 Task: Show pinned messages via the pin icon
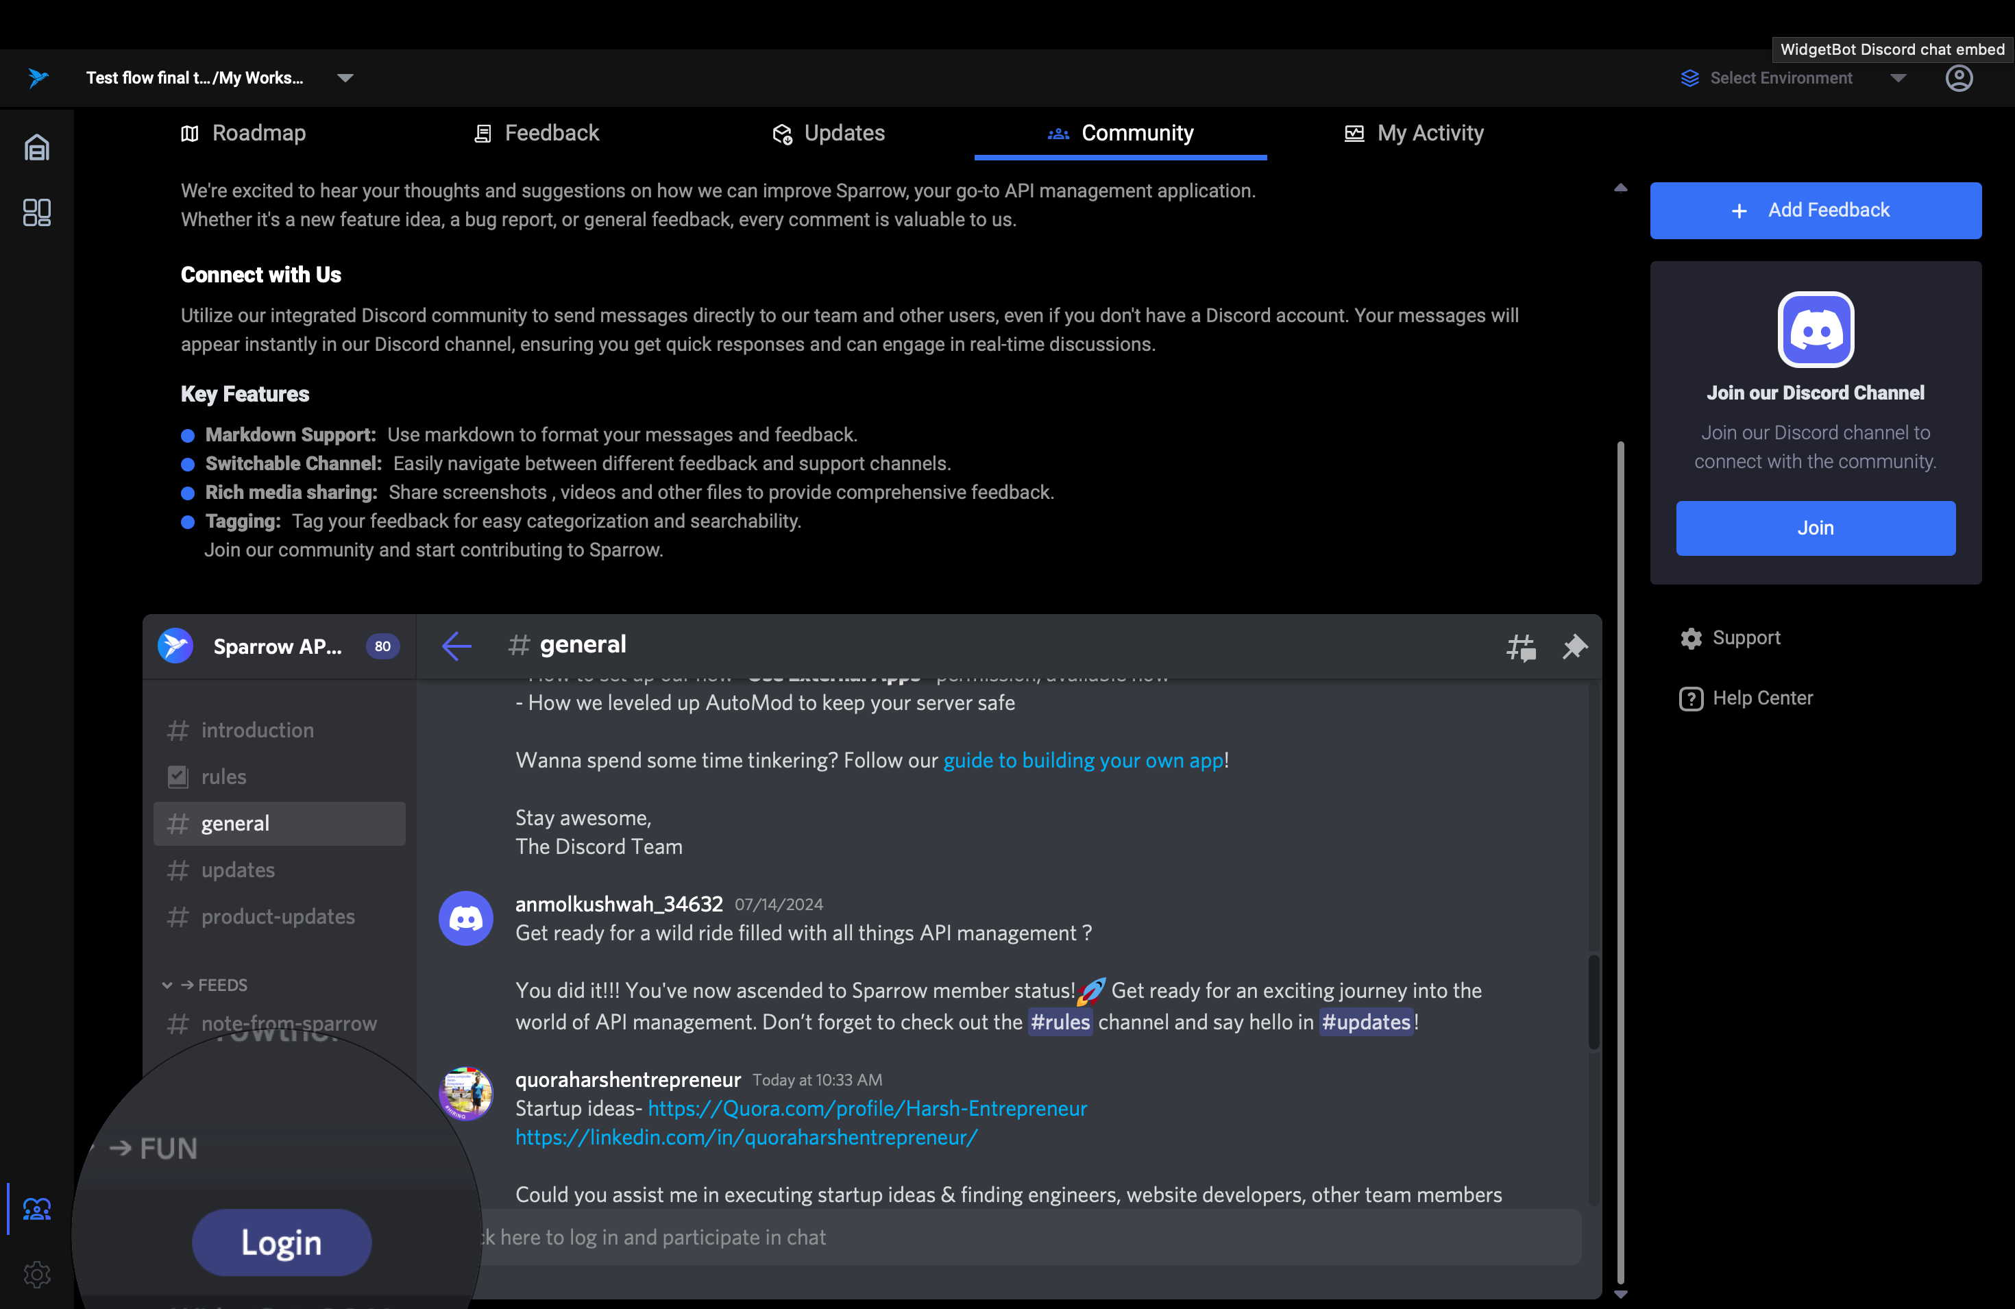(x=1574, y=647)
